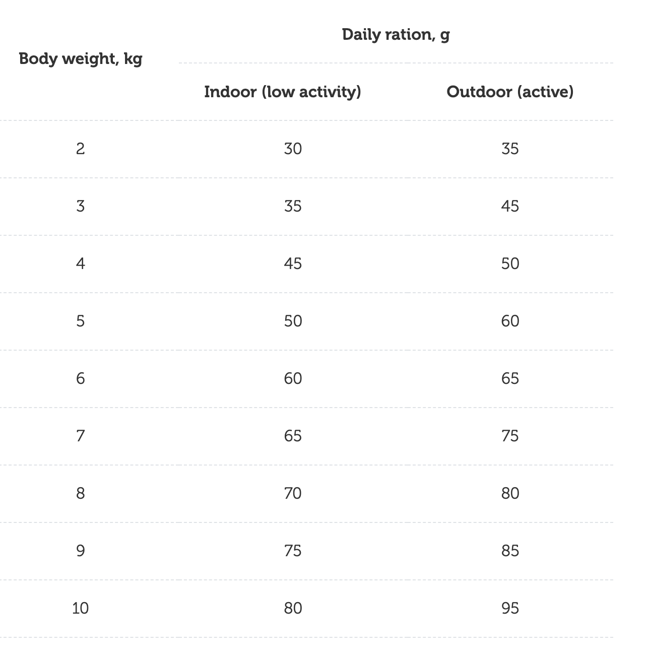Click the "Daily ration, g" header
The width and height of the screenshot is (648, 661).
(x=396, y=35)
